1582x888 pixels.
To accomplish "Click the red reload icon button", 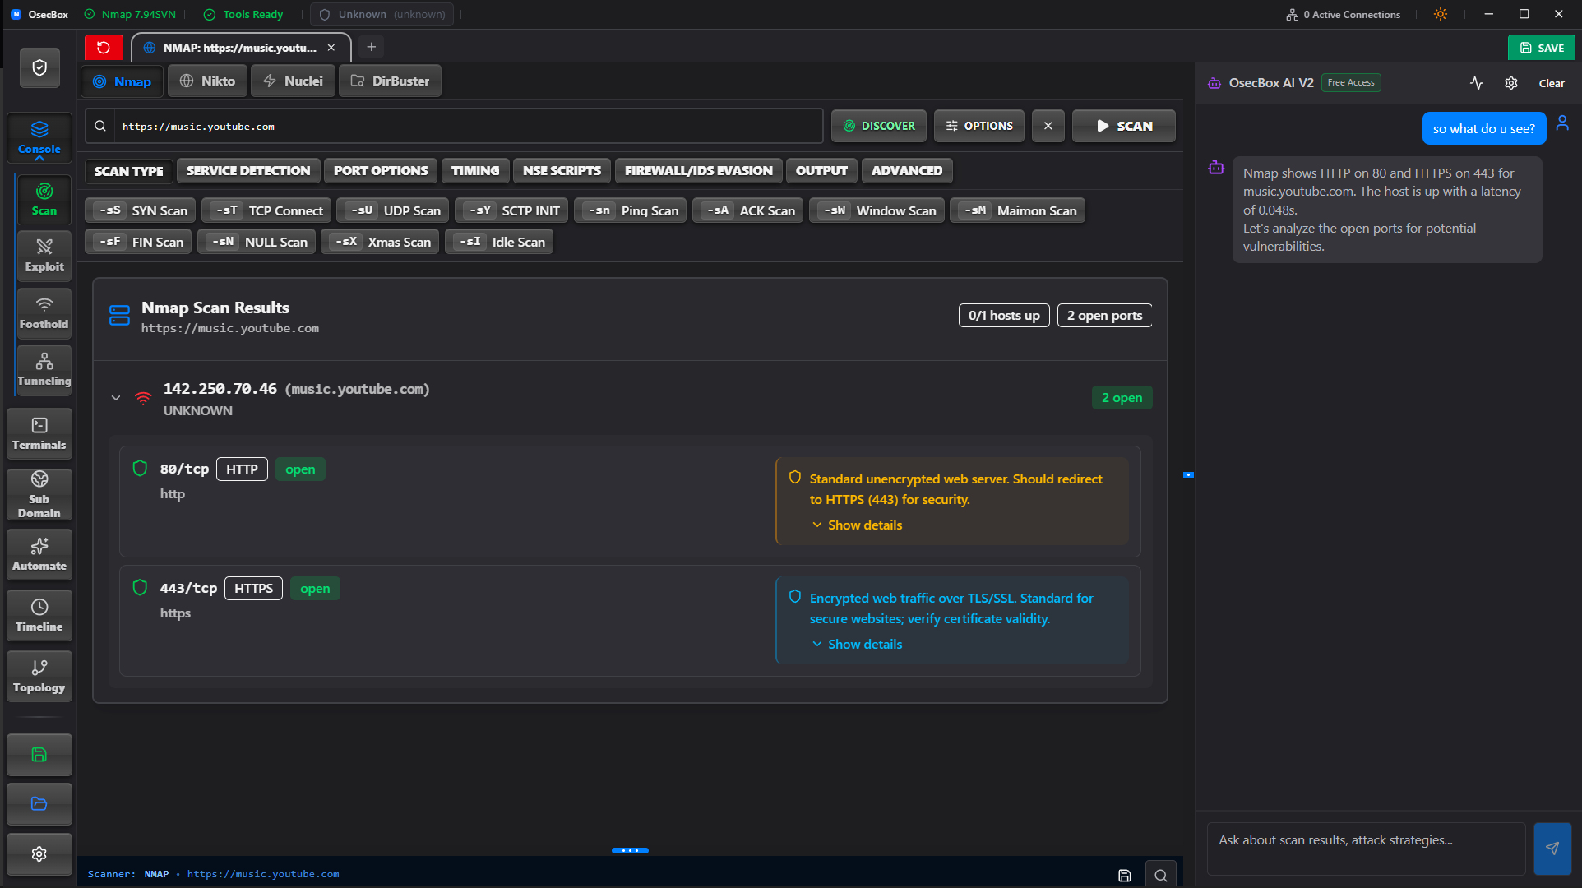I will point(104,48).
